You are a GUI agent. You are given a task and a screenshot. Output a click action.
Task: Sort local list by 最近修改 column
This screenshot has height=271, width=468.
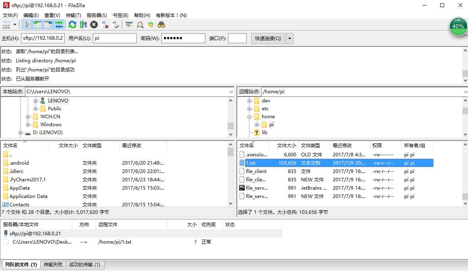click(x=143, y=145)
